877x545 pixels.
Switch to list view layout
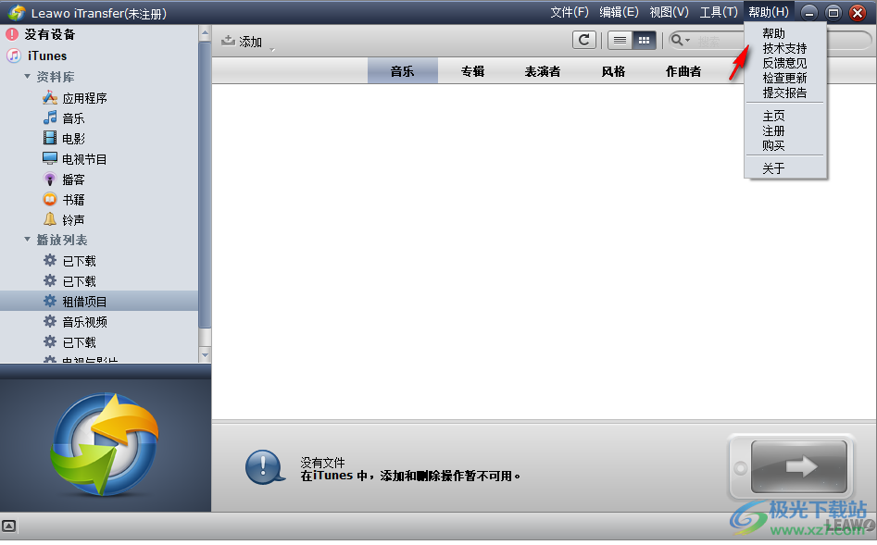click(x=620, y=40)
